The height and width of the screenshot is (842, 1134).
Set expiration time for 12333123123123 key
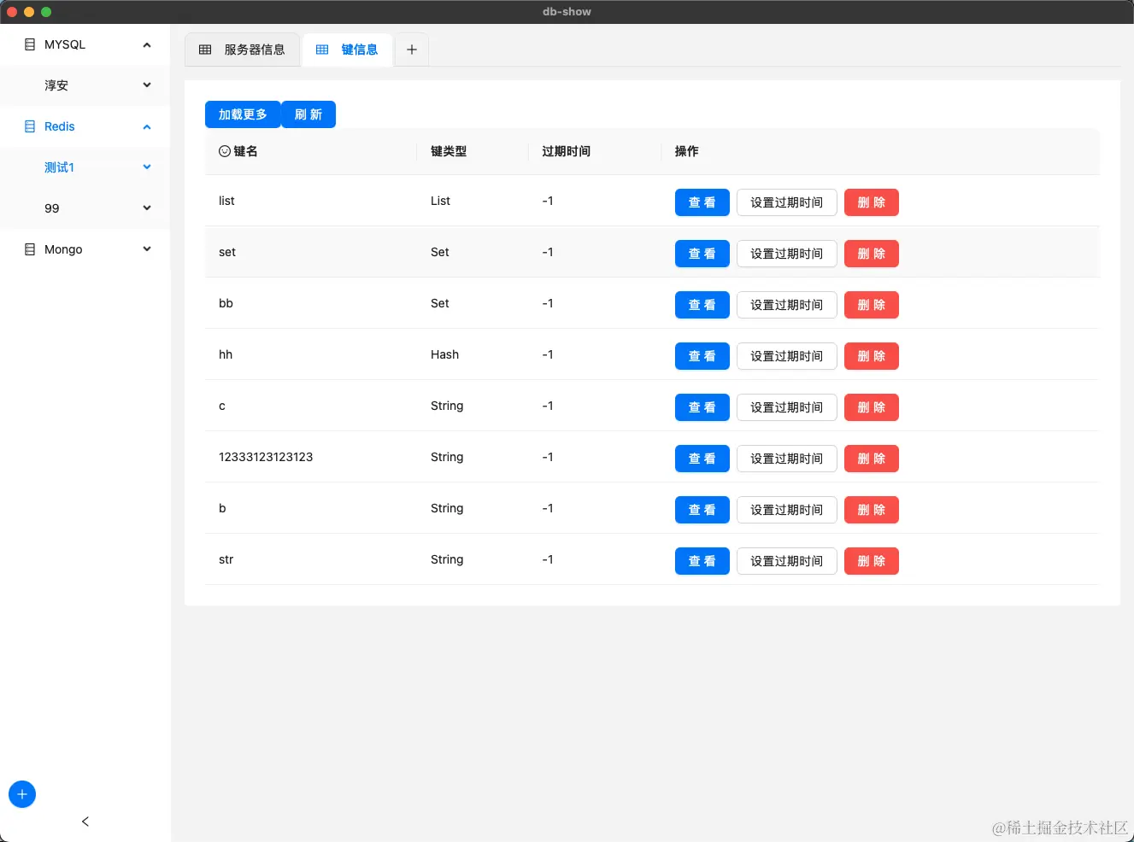point(787,459)
